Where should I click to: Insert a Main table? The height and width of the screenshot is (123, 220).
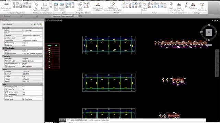56,6
